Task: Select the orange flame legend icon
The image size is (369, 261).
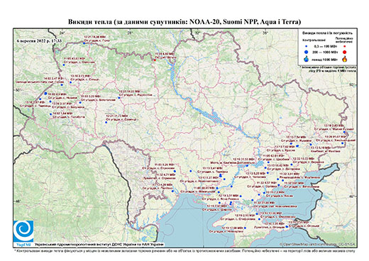Action: tap(345, 59)
